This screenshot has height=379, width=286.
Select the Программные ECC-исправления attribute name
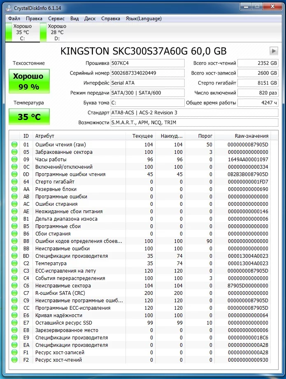[73, 308]
